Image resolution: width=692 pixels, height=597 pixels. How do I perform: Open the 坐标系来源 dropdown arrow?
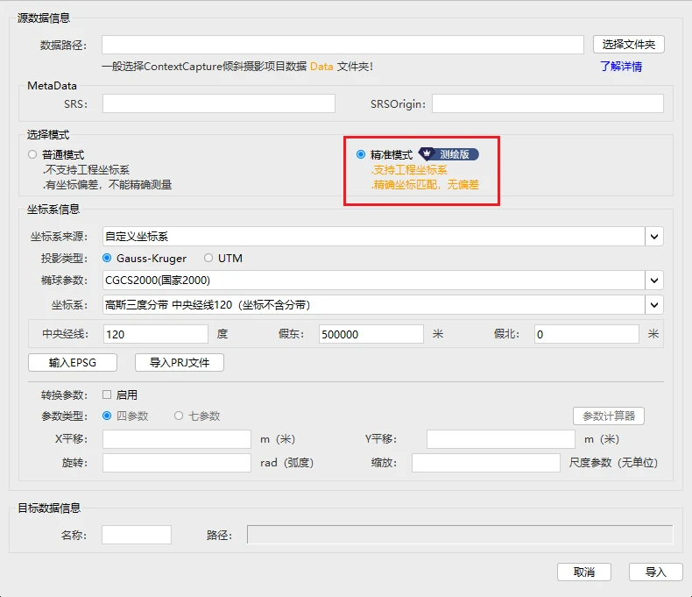point(654,237)
